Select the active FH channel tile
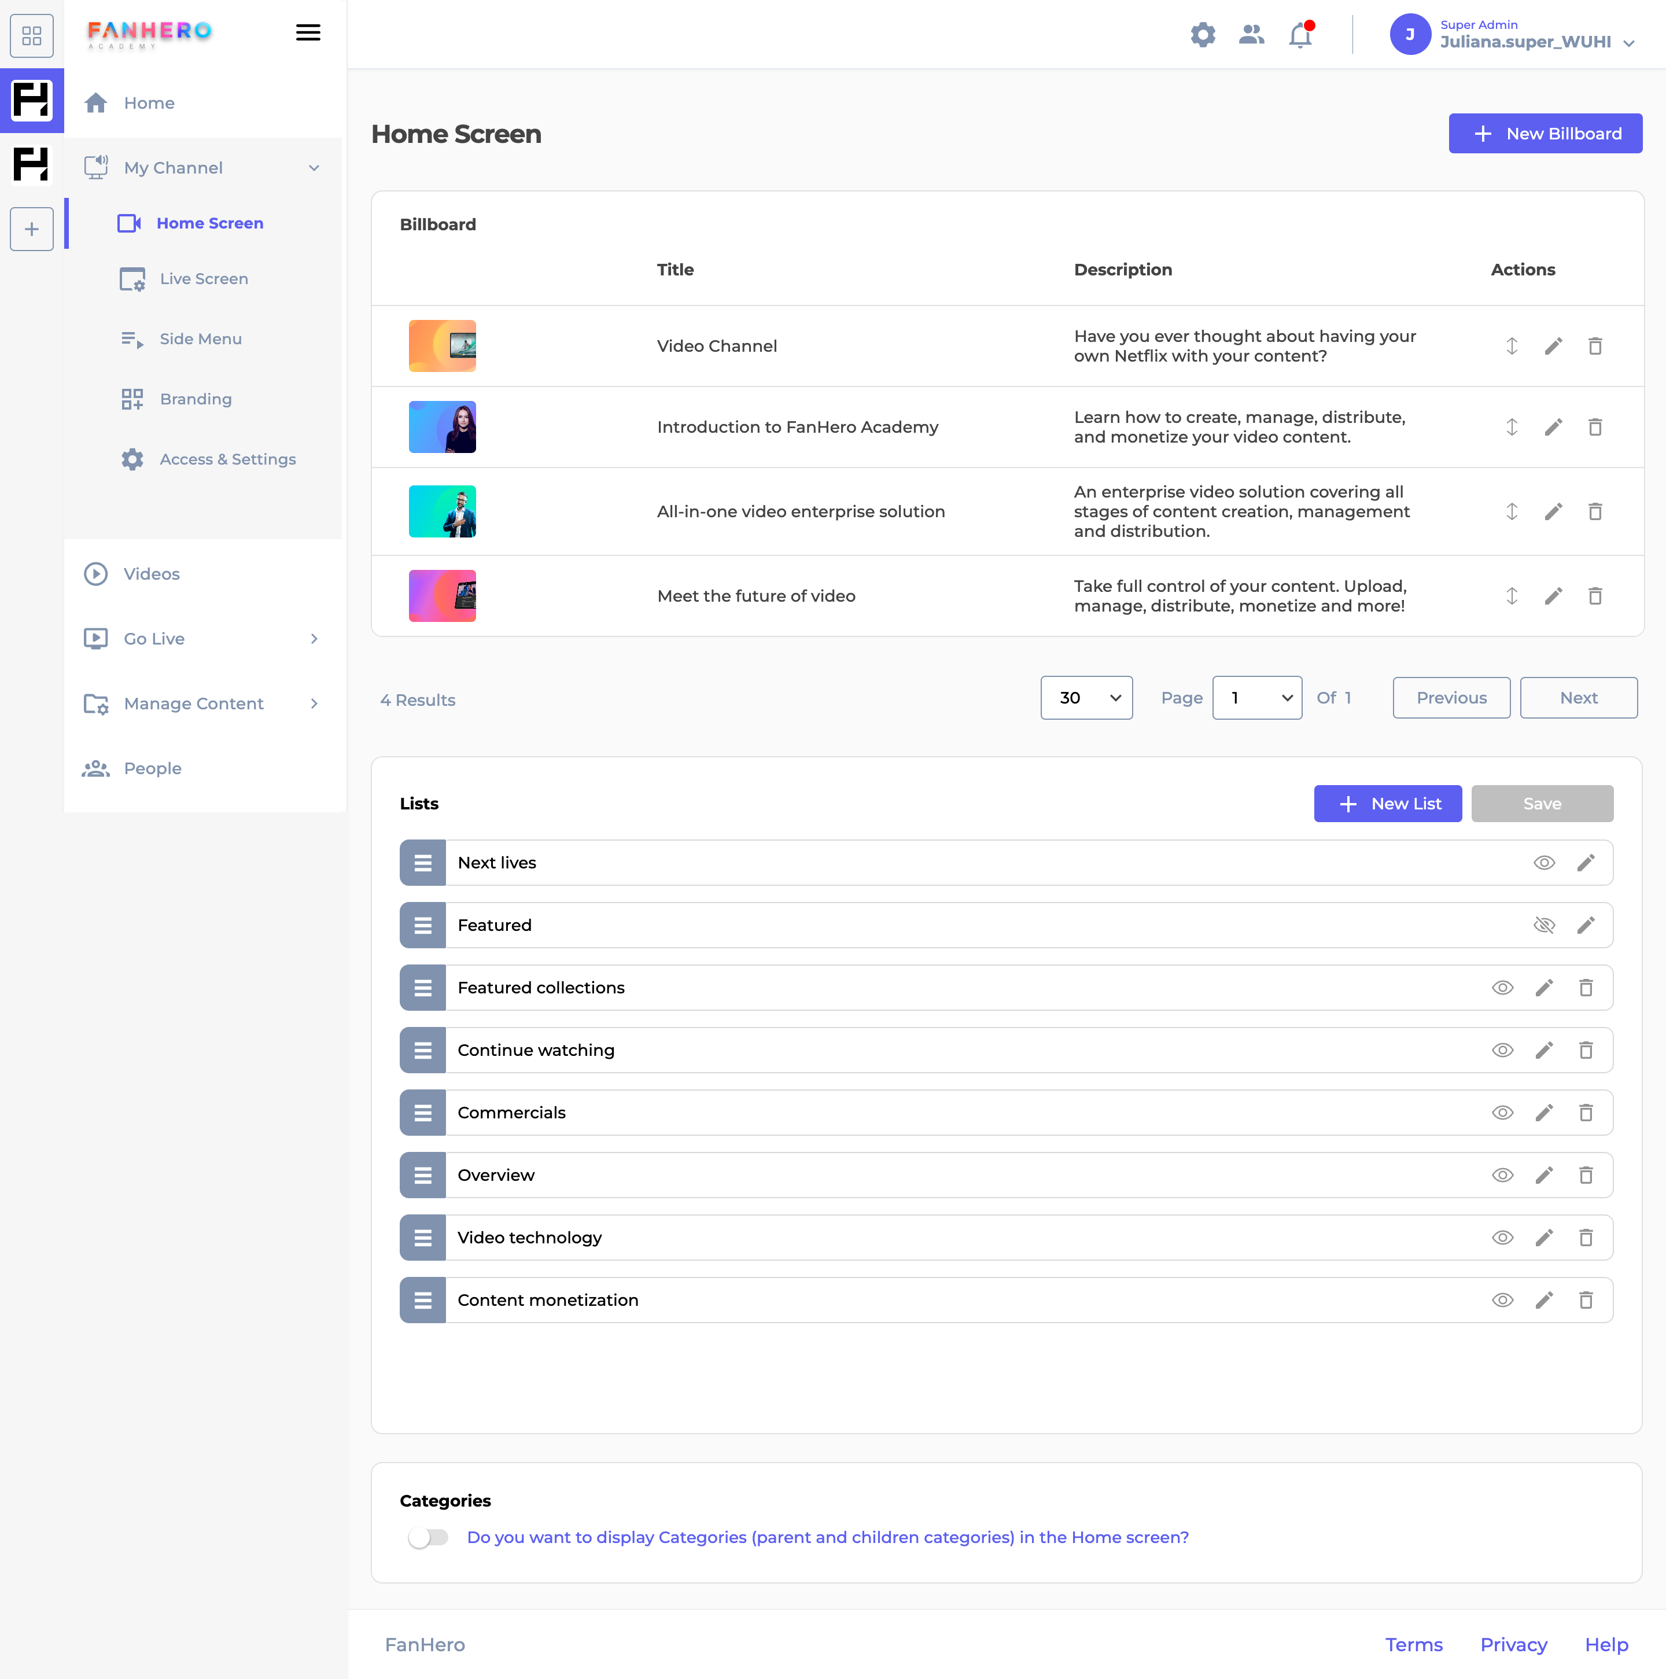1666x1679 pixels. [x=32, y=100]
